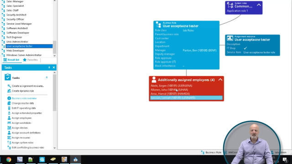Click Edit IT operating data icon
The height and width of the screenshot is (164, 292).
9,108
